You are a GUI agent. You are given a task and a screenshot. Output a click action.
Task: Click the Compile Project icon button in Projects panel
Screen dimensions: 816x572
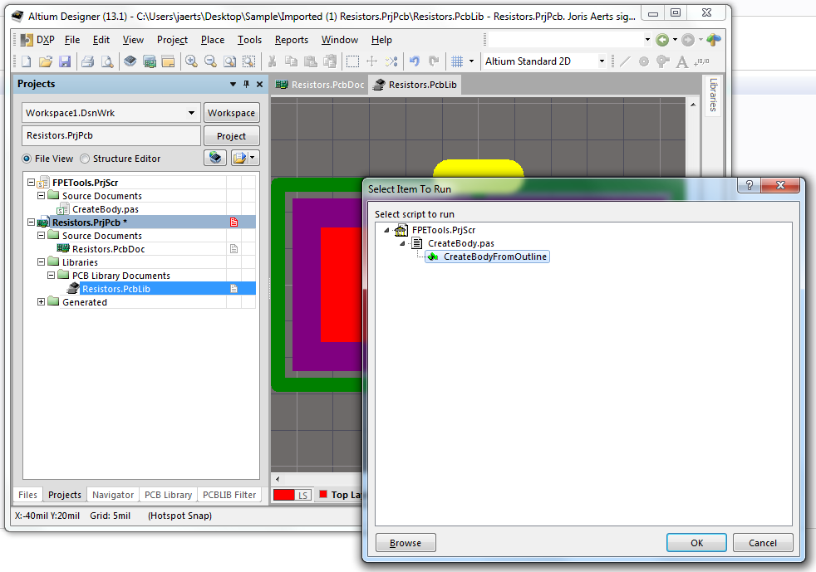tap(215, 158)
